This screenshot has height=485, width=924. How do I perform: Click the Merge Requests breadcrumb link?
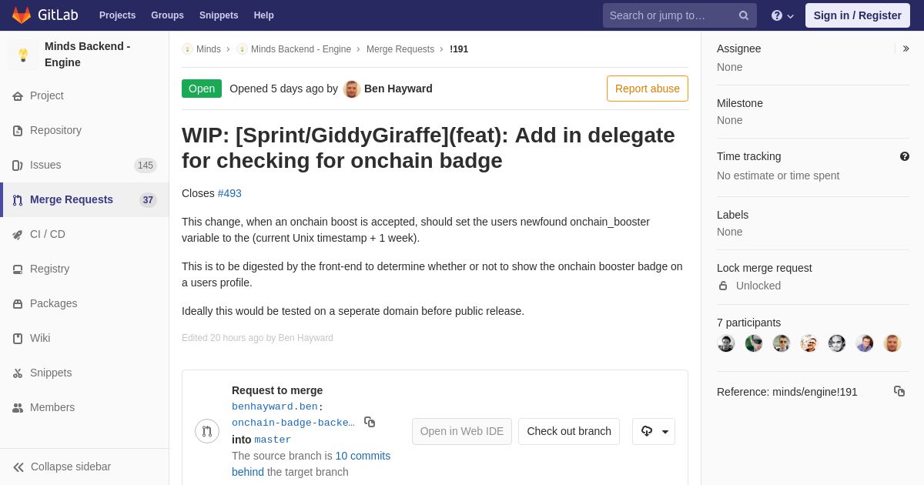tap(400, 49)
